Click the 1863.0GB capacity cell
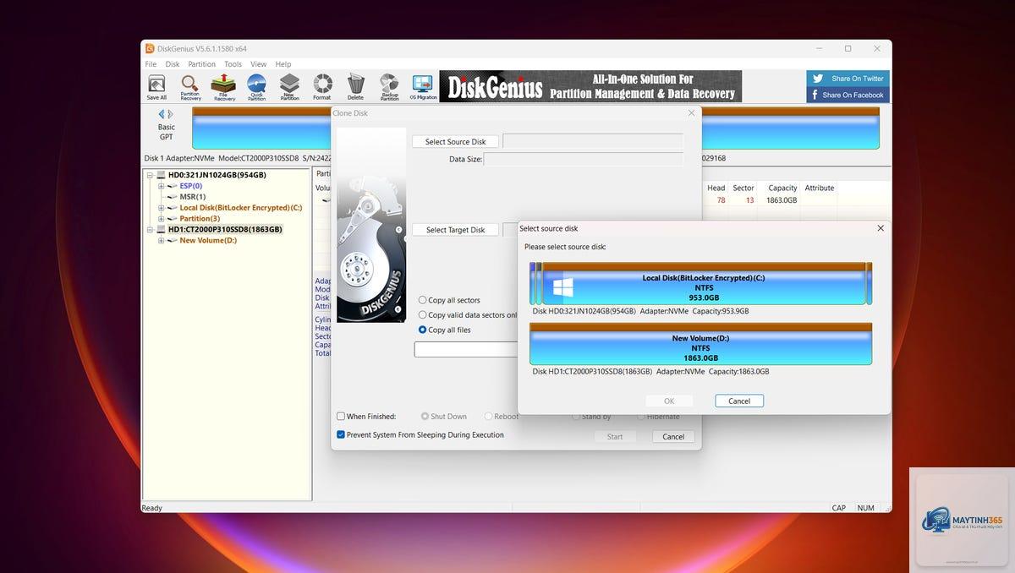1015x573 pixels. [782, 200]
